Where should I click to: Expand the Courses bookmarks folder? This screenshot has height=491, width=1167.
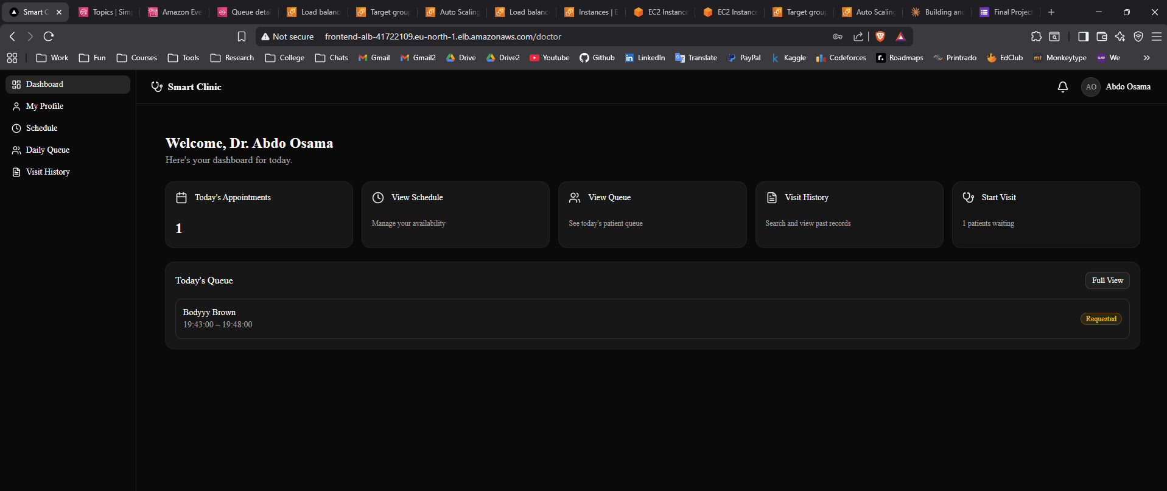[137, 58]
